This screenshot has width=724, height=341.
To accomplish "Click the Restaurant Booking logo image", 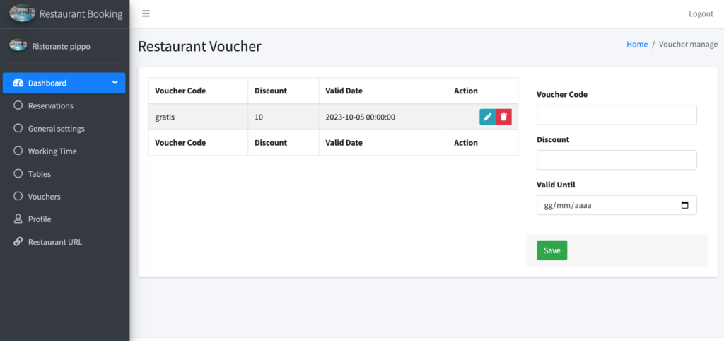I will pos(22,13).
